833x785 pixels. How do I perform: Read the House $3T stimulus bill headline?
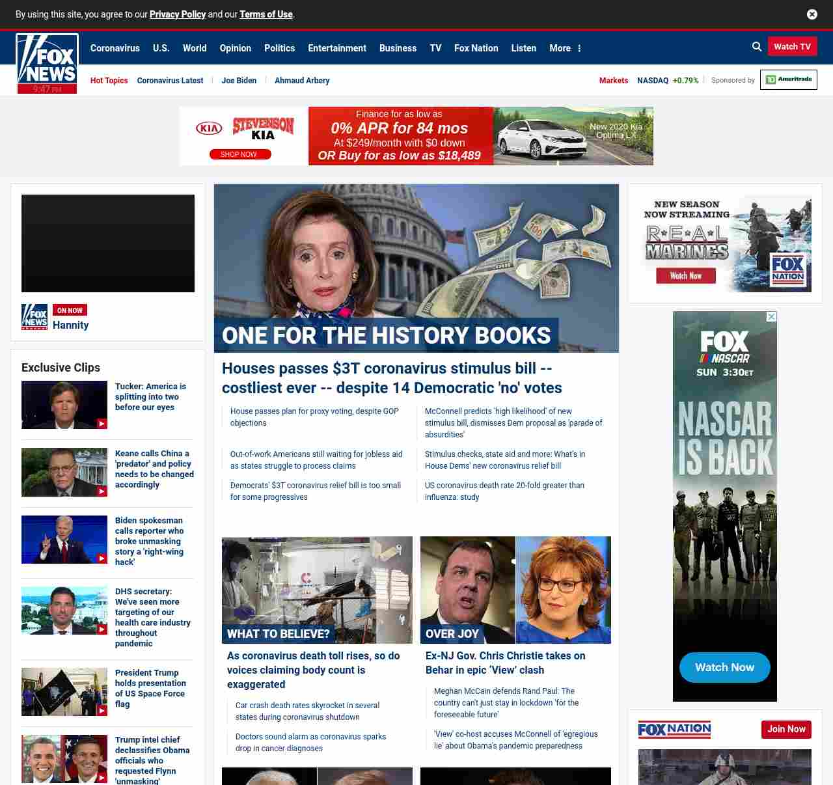392,378
